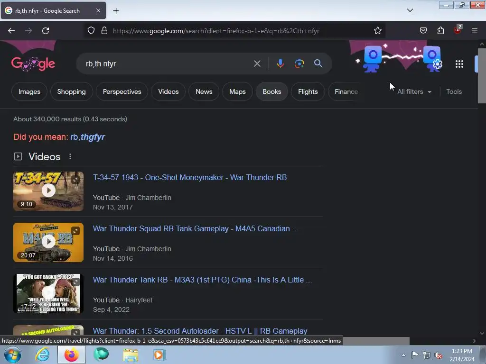Open War Thunder Tank RB M3A3 link

tap(202, 280)
